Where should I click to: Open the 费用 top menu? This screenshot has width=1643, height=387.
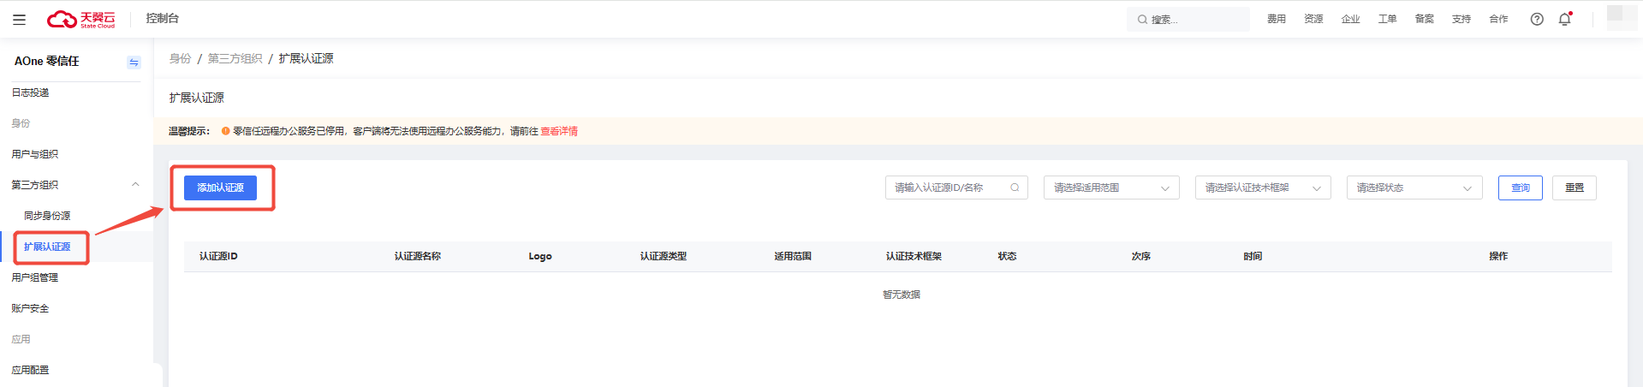pos(1277,19)
